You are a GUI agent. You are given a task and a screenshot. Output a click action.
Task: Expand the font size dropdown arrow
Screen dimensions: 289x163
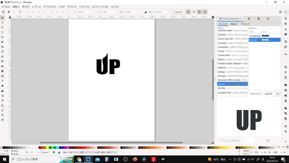pyautogui.click(x=278, y=94)
